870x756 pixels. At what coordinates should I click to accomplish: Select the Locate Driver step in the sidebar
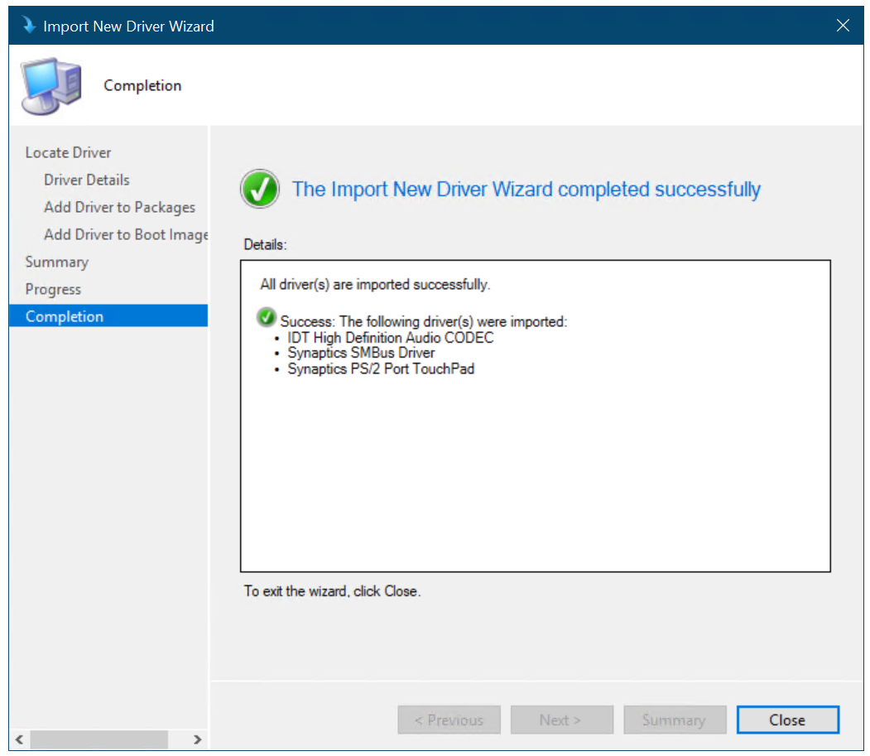68,152
